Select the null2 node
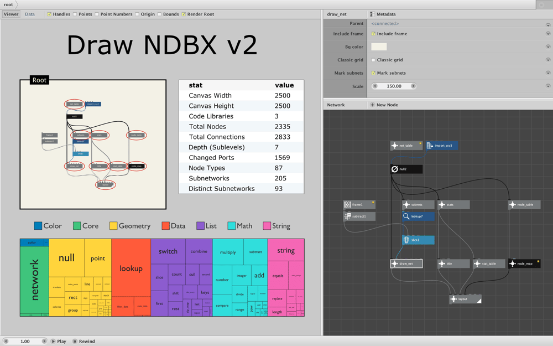The height and width of the screenshot is (346, 553). coord(406,169)
